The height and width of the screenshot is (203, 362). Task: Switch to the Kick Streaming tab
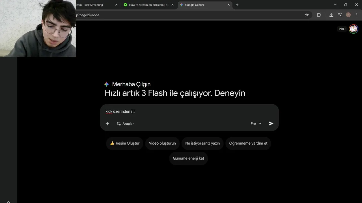point(93,5)
